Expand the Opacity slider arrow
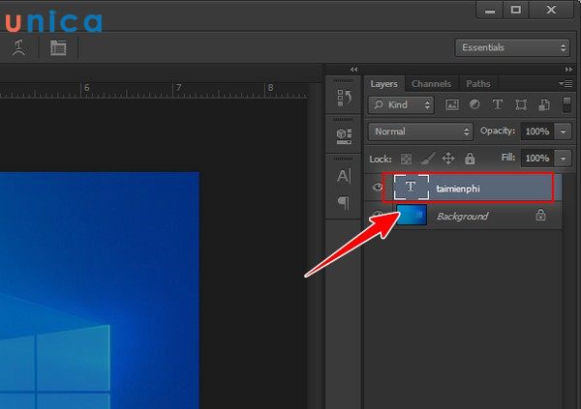 pos(564,131)
